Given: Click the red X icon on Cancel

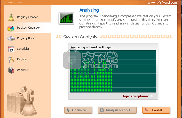Looking at the screenshot, I should tap(146, 110).
